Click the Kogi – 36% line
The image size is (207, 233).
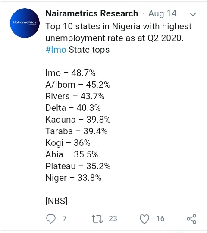pyautogui.click(x=68, y=143)
